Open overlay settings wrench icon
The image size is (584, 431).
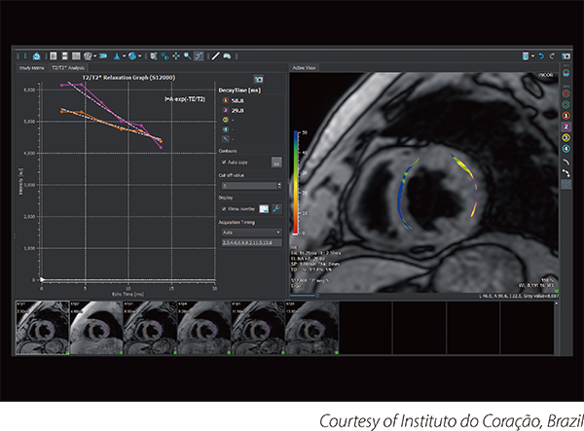coord(276,209)
